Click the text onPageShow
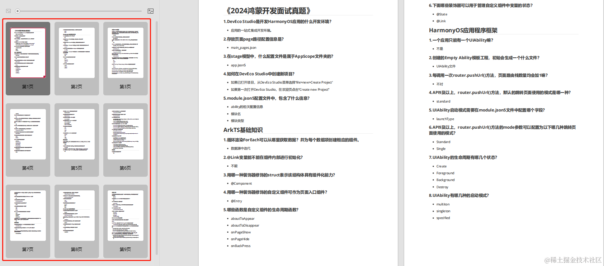The height and width of the screenshot is (266, 604). [x=241, y=232]
